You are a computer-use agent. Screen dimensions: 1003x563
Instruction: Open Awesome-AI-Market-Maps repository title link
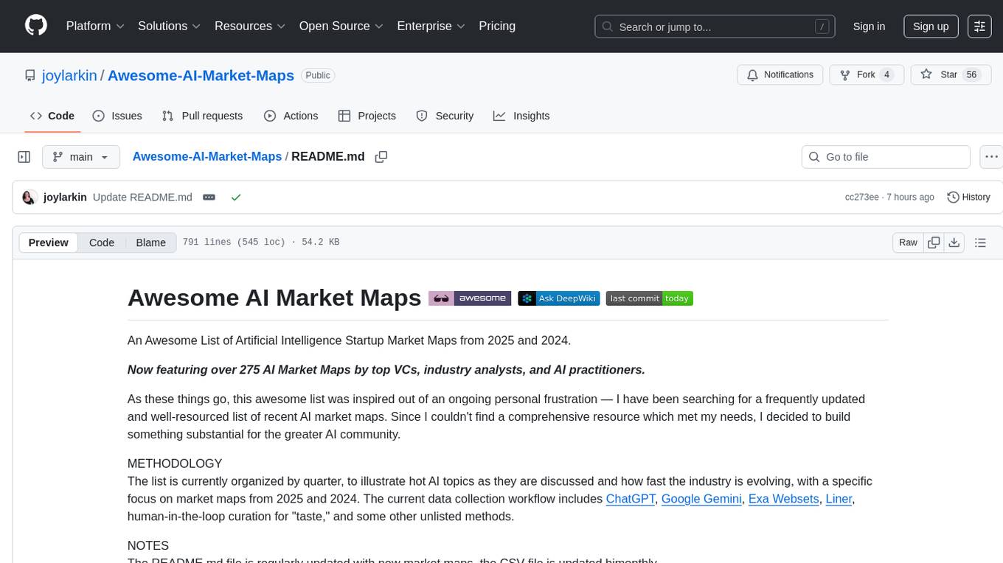point(201,75)
